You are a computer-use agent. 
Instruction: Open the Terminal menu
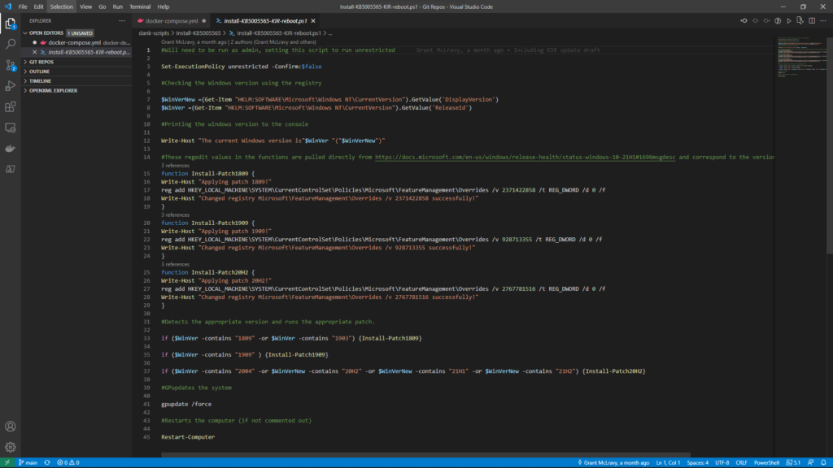point(139,6)
